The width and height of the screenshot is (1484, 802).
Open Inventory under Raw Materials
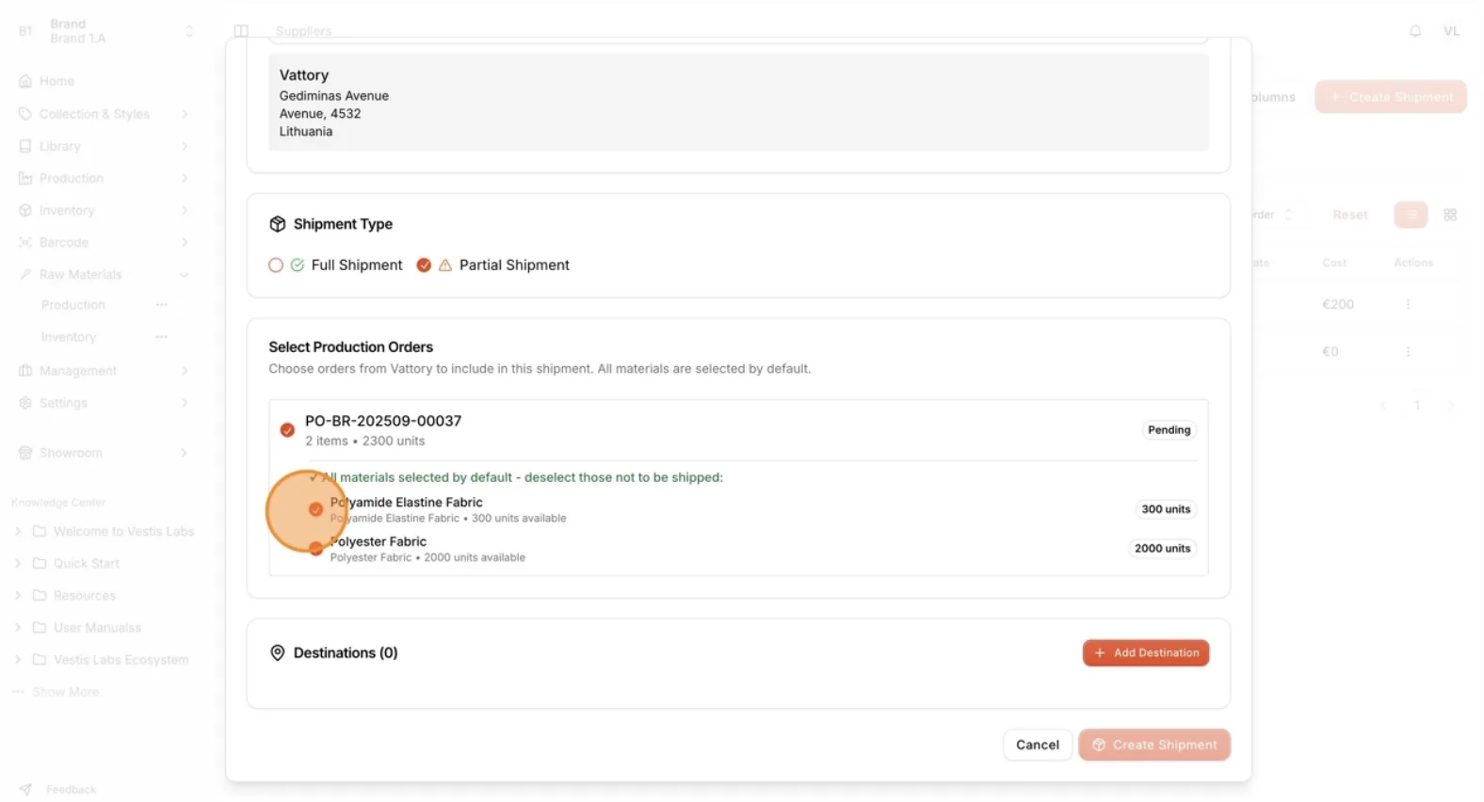point(69,337)
